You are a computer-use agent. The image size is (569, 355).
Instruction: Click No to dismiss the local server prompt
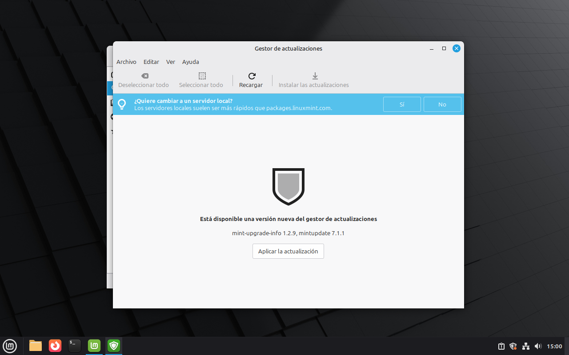click(442, 104)
